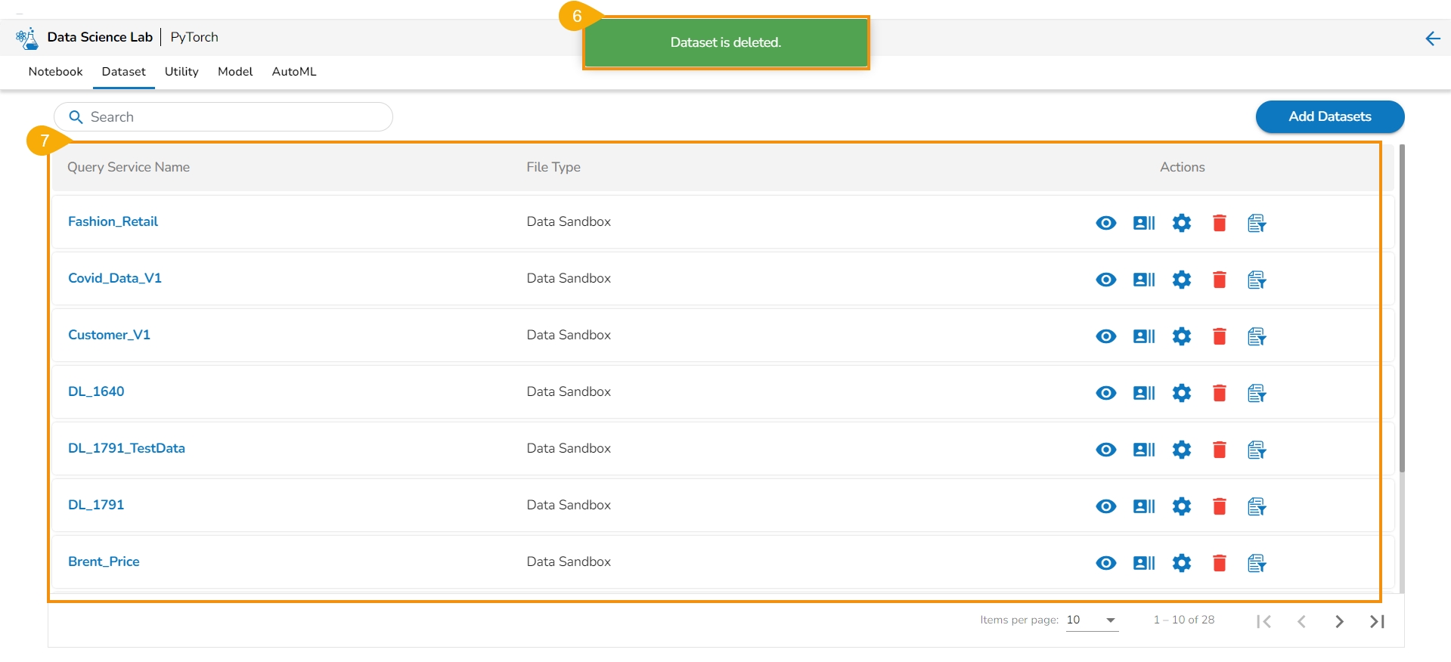Jump to the last page of datasets
Viewport: 1451px width, 662px height.
(1377, 621)
